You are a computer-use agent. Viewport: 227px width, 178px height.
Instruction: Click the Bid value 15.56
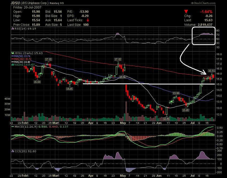58,12
